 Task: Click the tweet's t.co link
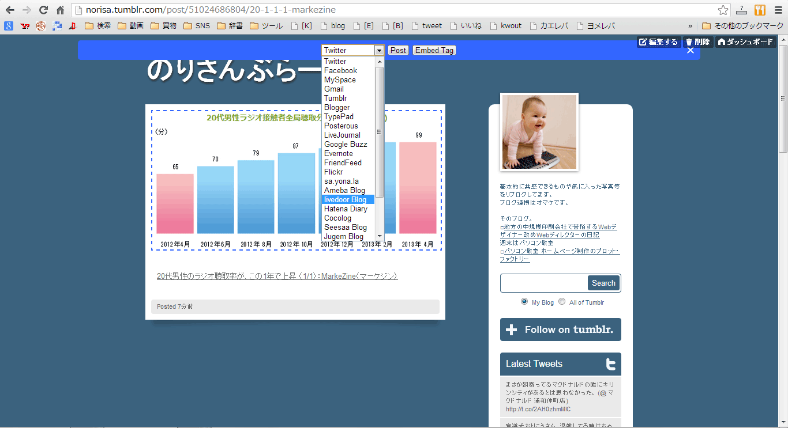click(x=538, y=410)
